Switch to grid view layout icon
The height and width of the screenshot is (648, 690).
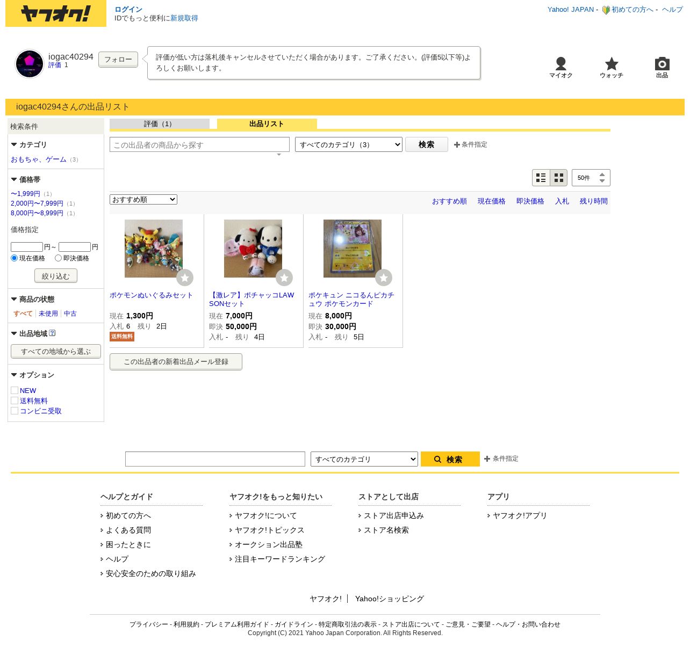coord(559,178)
